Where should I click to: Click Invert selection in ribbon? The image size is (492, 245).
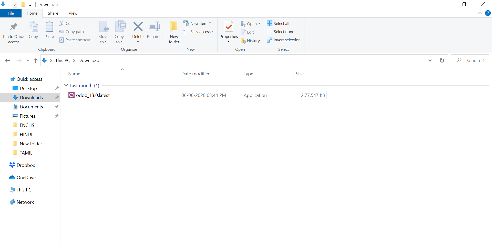[284, 40]
